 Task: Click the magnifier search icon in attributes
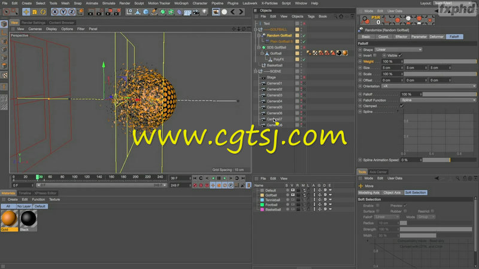(x=365, y=20)
